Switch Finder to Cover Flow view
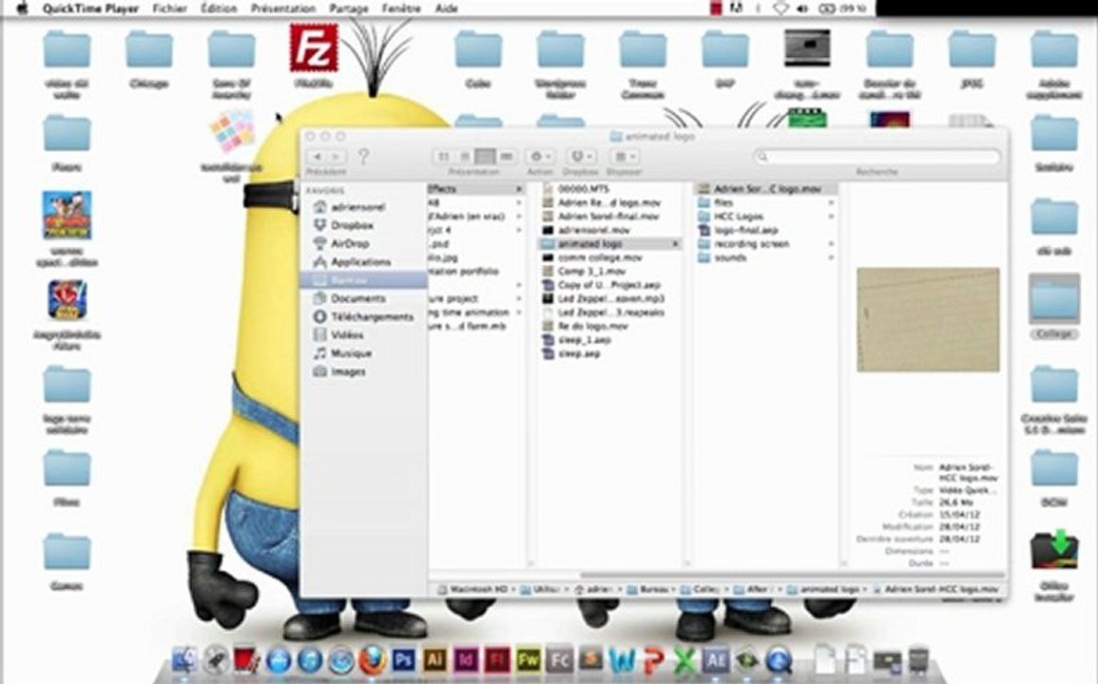This screenshot has width=1098, height=684. (x=506, y=156)
